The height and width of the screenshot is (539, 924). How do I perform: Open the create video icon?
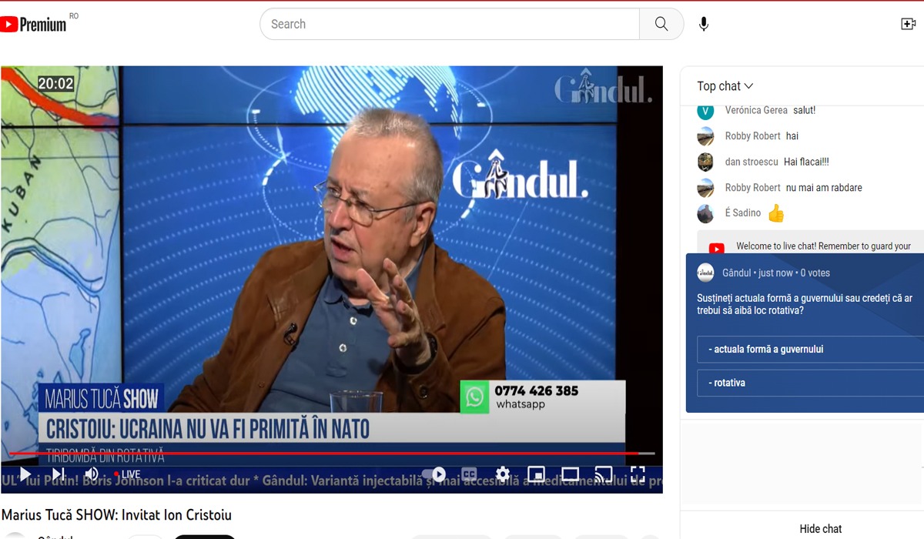click(908, 24)
